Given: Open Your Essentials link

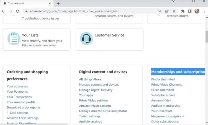Looking at the screenshot, I should coord(161,111).
